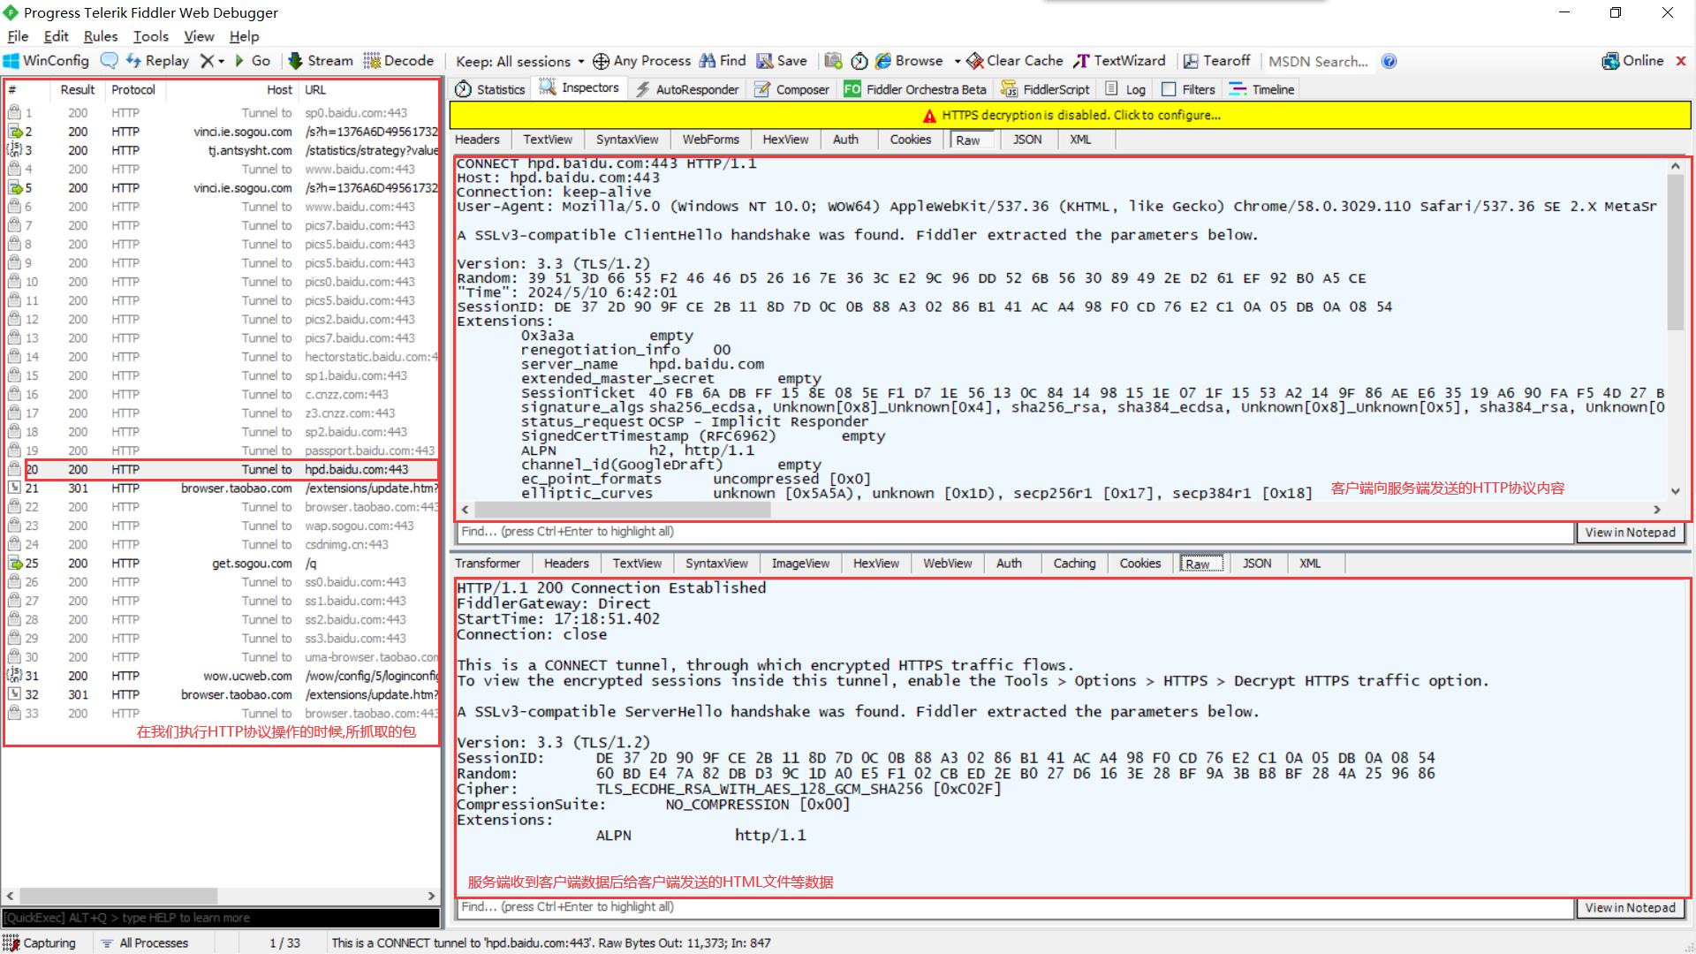Click the Online status indicator
The width and height of the screenshot is (1696, 954).
pos(1632,61)
